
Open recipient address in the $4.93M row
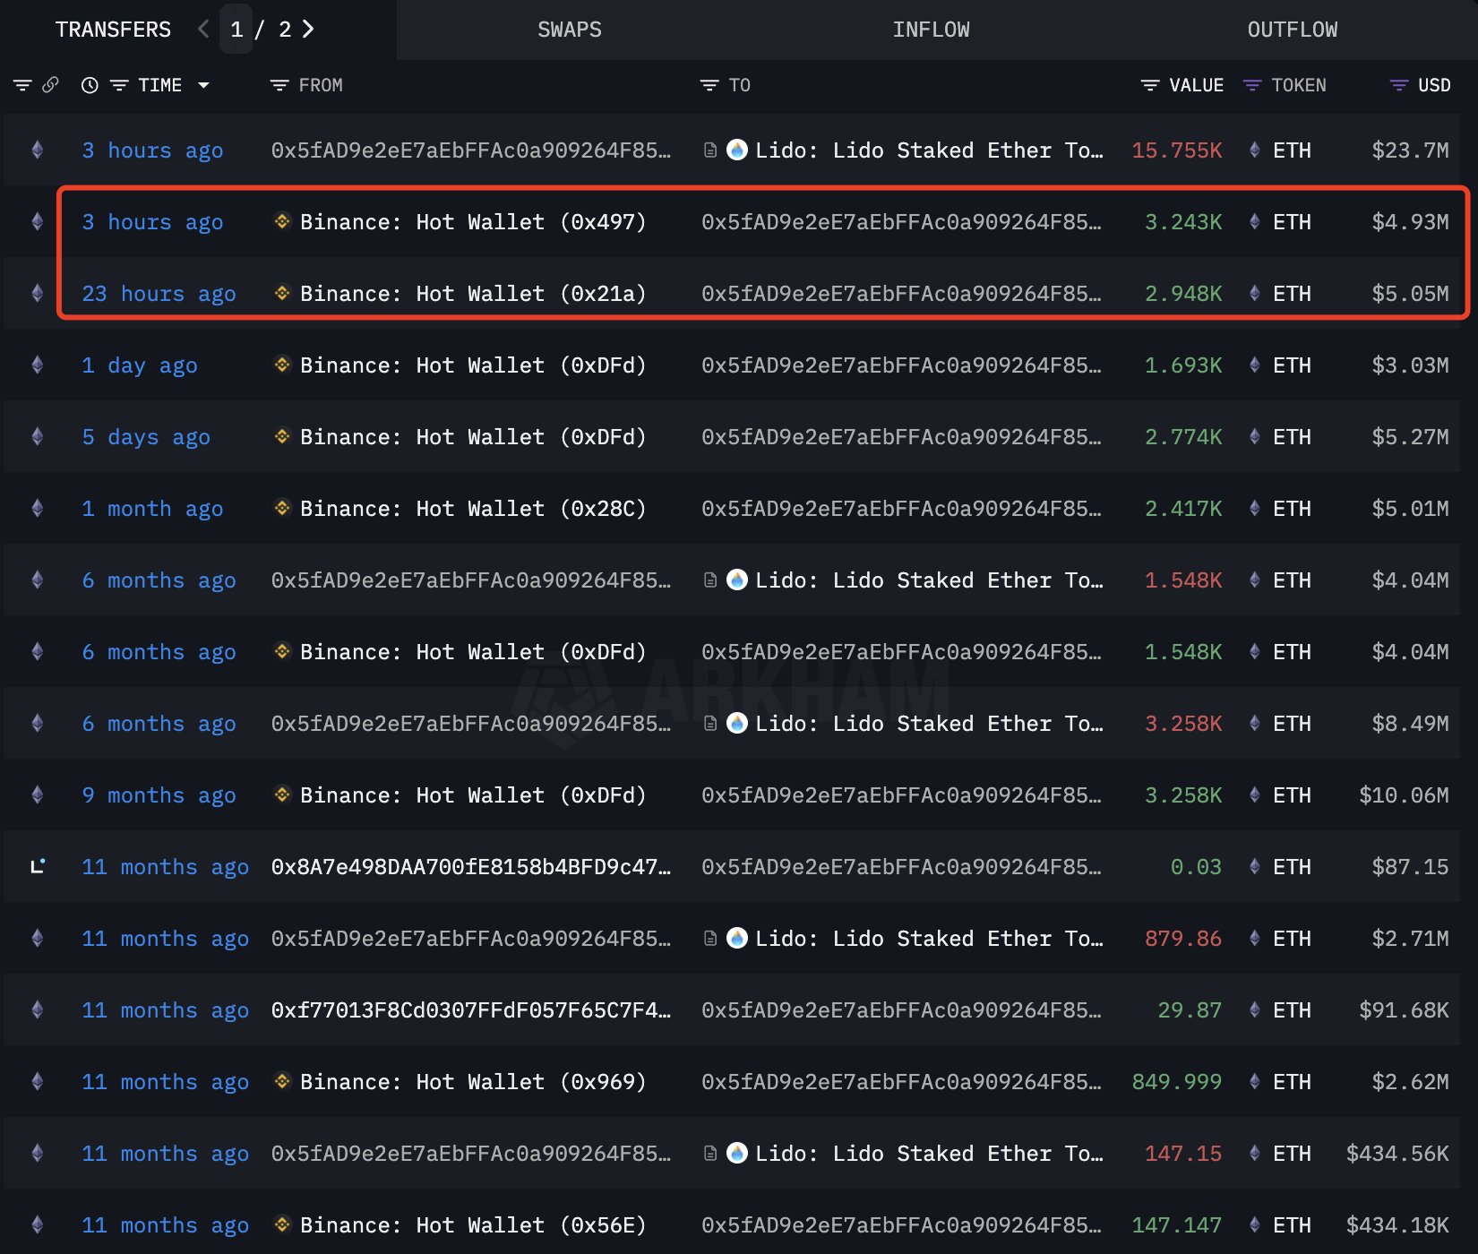pyautogui.click(x=901, y=222)
